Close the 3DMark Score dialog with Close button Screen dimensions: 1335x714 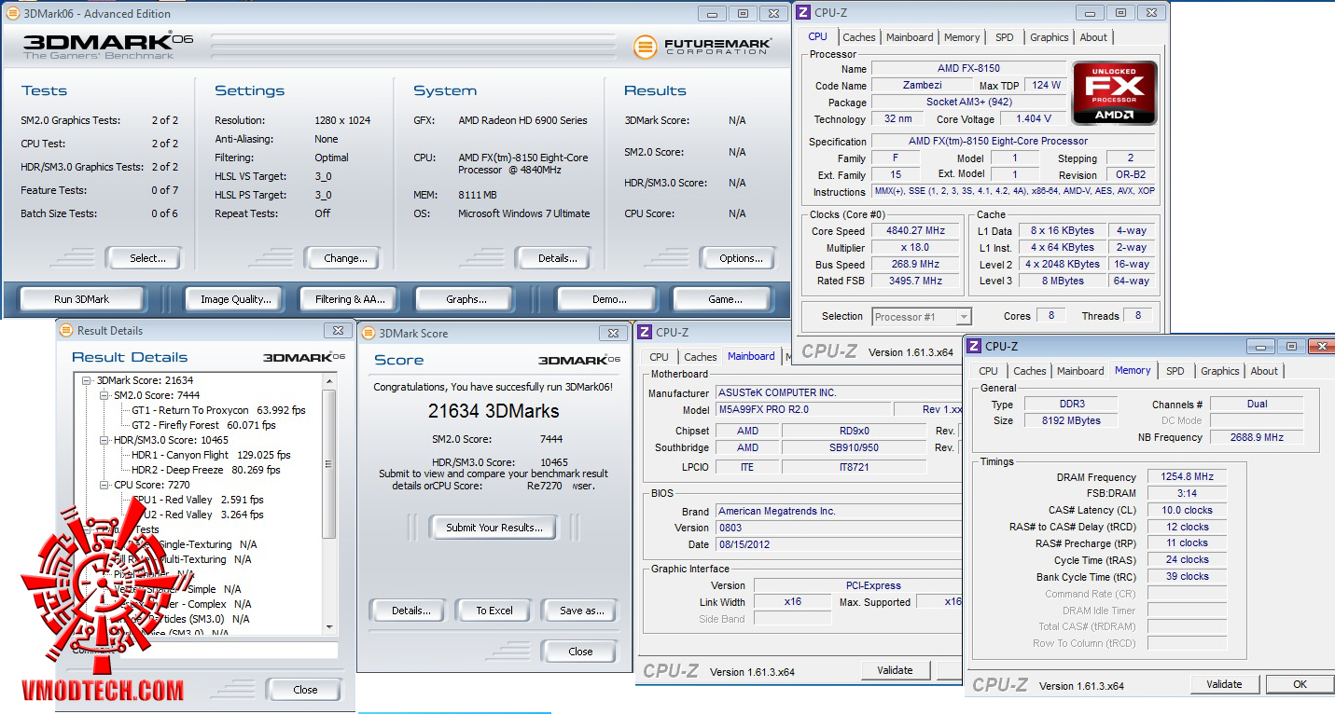(x=580, y=652)
